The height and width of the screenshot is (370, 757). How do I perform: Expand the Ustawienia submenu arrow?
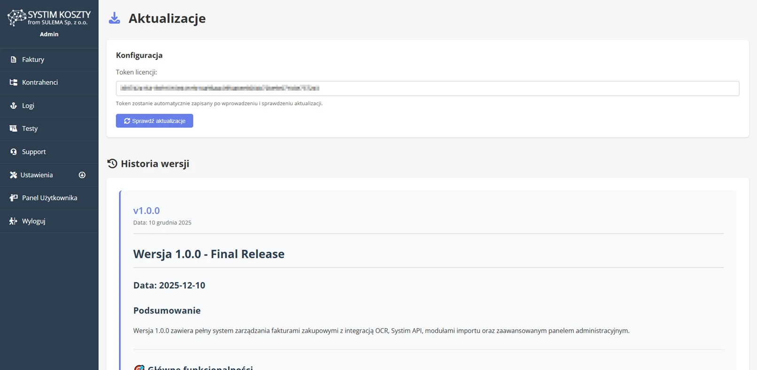coord(82,175)
